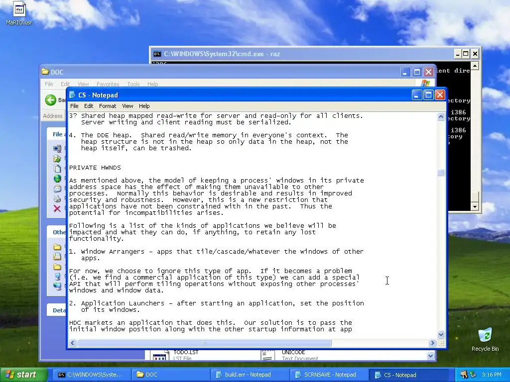The width and height of the screenshot is (510, 382).
Task: Click the key tray icon in system tray
Action: pyautogui.click(x=464, y=375)
